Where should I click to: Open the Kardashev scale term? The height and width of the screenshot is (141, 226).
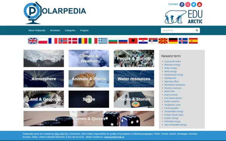point(173,105)
